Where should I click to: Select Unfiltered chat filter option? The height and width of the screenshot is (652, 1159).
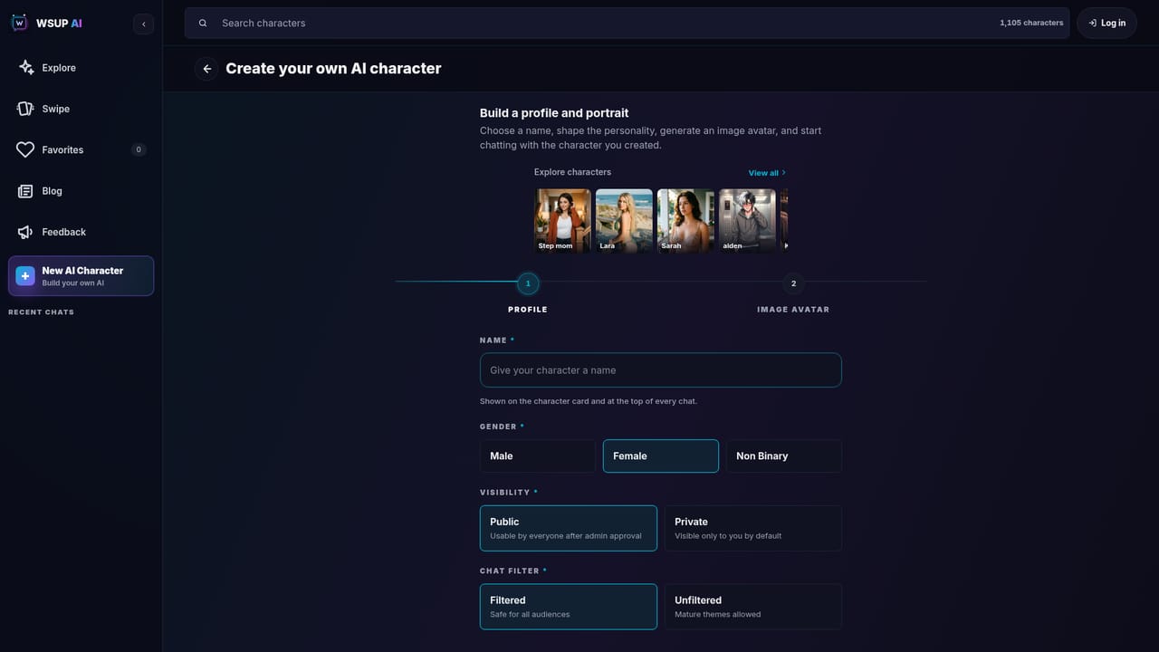753,607
